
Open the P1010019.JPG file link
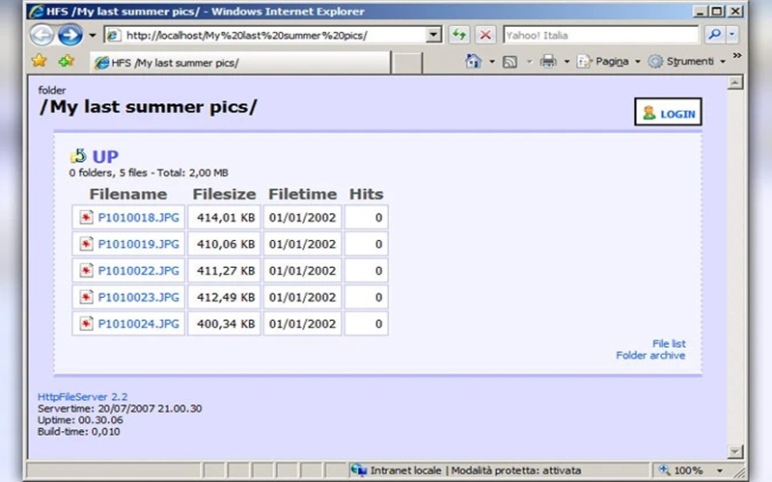point(138,244)
